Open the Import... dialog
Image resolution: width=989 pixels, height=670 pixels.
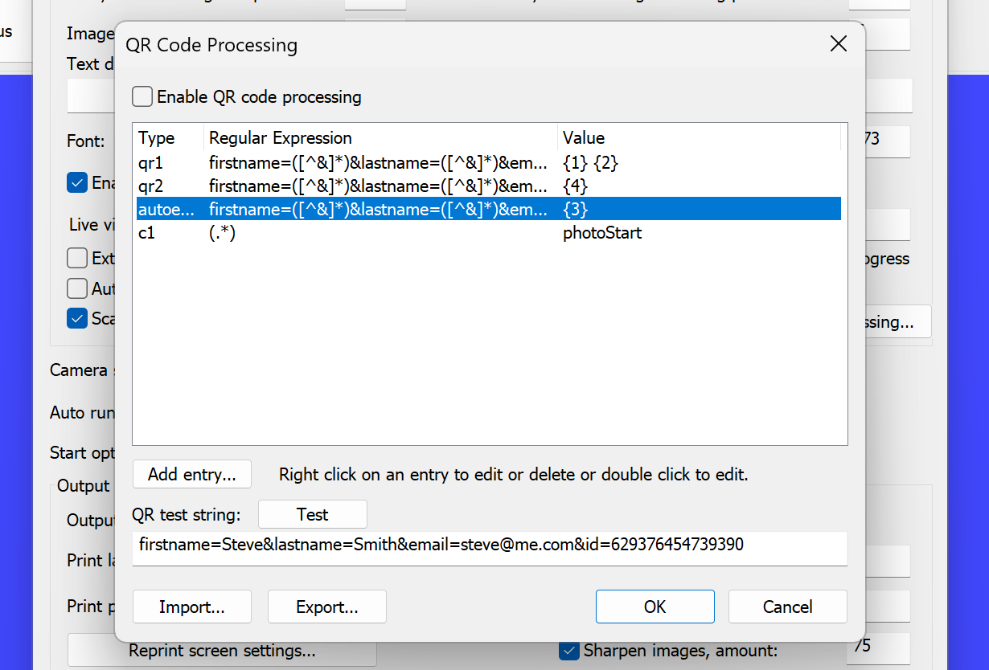click(192, 607)
